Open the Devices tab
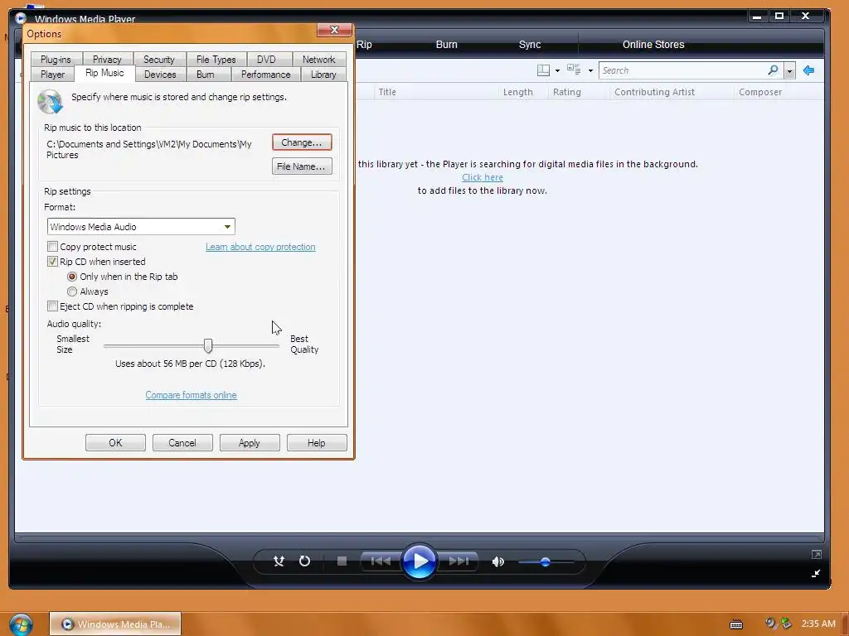The image size is (849, 636). [160, 75]
